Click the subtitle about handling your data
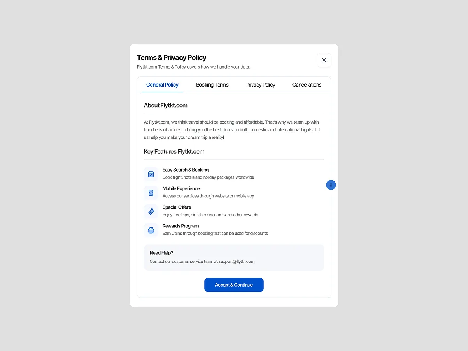468x351 pixels. (193, 67)
